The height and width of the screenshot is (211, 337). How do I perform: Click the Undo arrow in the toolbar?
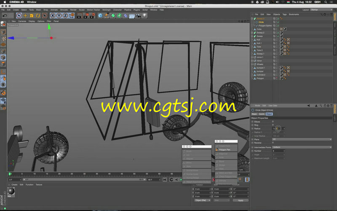[x=5, y=16]
